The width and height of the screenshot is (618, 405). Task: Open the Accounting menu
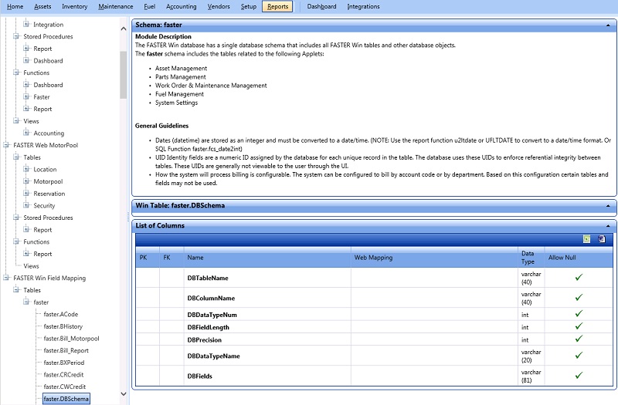pyautogui.click(x=182, y=6)
